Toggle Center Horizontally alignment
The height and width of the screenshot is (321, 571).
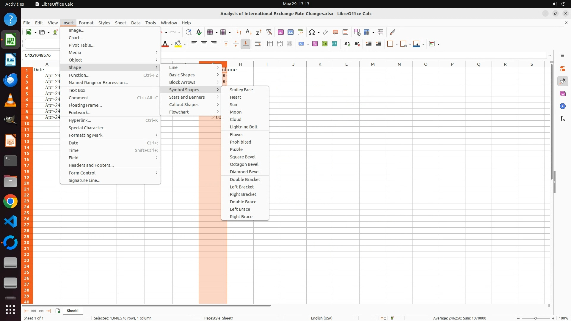(x=204, y=44)
